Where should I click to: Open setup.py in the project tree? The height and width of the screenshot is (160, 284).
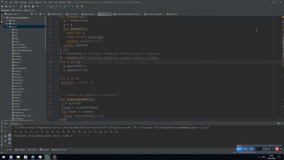click(x=16, y=95)
